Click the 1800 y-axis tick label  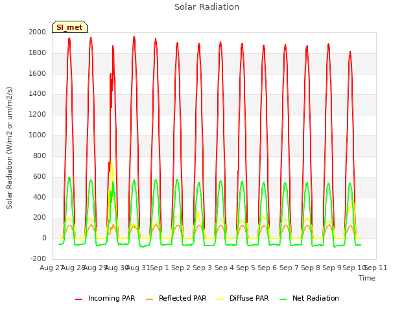38,52
